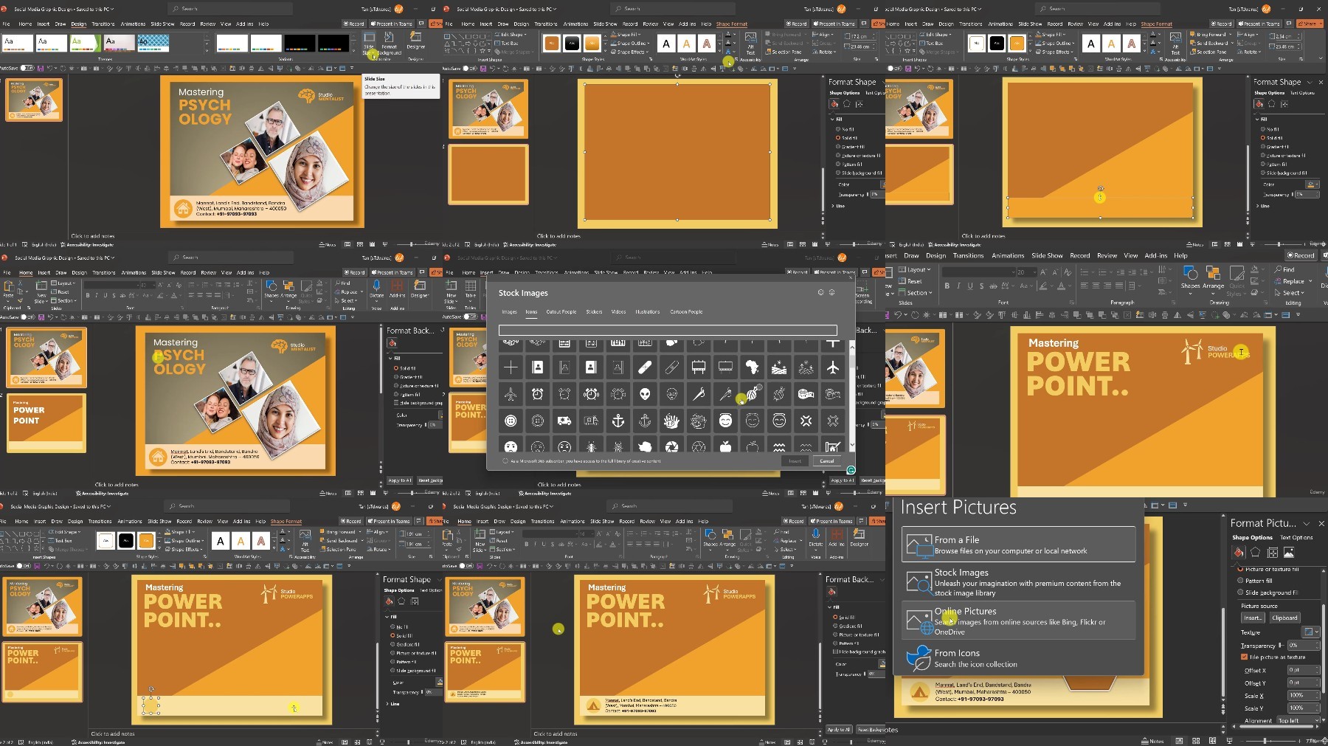Choose Online Pictures in Insert Pictures dialog
The width and height of the screenshot is (1328, 746).
(1018, 621)
